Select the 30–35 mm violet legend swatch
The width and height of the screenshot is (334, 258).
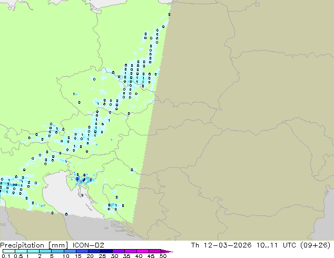118,251
